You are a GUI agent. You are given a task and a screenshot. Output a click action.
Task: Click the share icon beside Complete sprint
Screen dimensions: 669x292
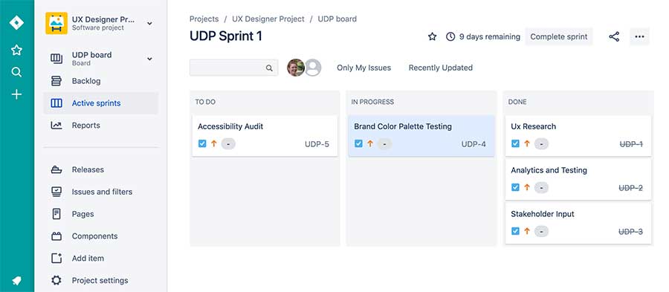[x=614, y=36]
